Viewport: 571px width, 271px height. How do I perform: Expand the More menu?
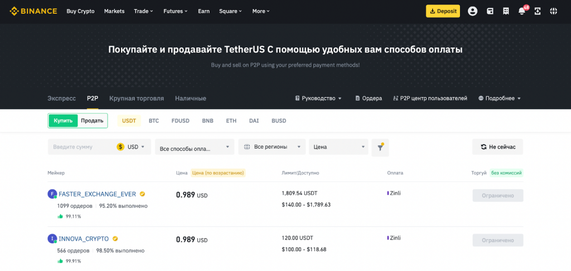pyautogui.click(x=261, y=11)
